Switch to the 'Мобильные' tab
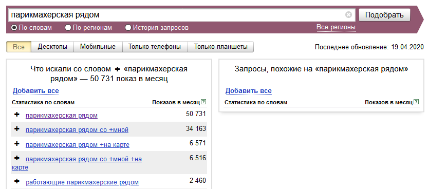428x189 pixels. click(x=98, y=47)
